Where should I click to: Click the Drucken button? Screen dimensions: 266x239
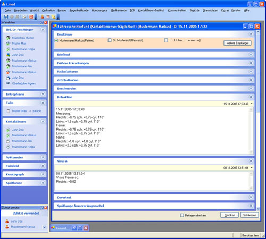230,215
